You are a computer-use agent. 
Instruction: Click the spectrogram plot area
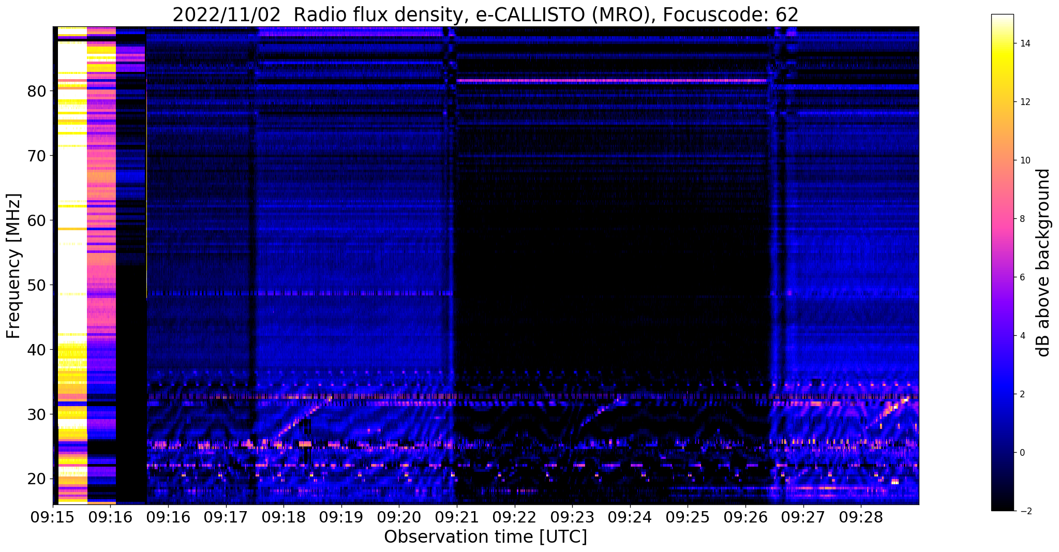tap(486, 265)
